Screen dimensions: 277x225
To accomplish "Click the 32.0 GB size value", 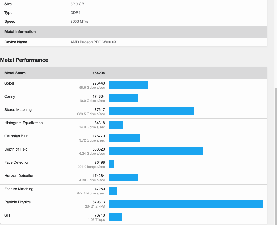I will click(x=77, y=4).
